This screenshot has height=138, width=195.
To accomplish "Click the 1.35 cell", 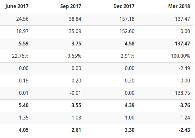I will pos(24,118).
